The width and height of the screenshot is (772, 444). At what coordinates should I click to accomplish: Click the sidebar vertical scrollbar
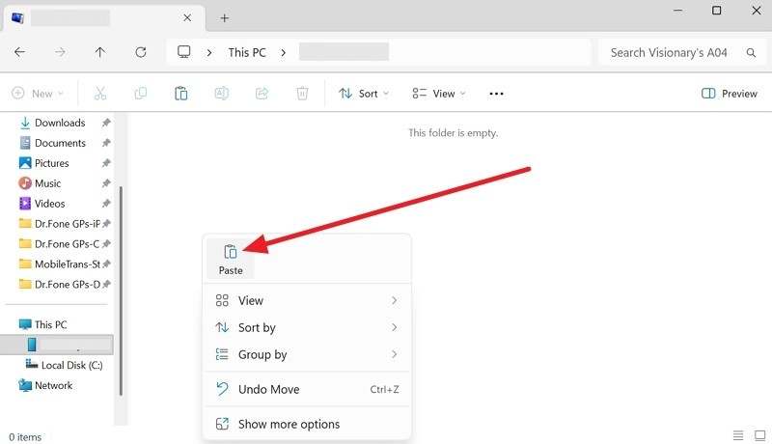point(121,291)
